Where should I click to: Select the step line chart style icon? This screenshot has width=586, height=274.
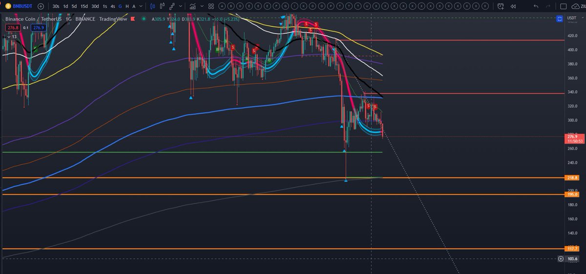pos(172,6)
